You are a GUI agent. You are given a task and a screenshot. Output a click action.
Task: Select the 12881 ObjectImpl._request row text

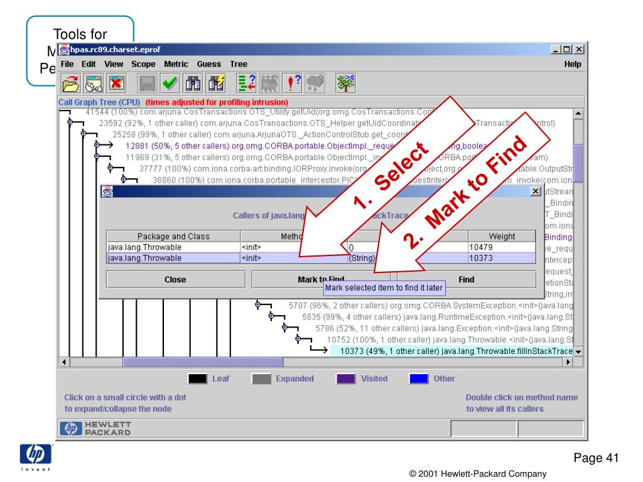306,146
